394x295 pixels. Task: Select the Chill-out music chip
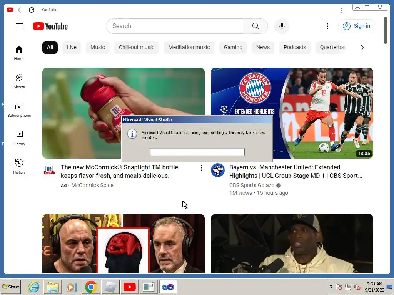pos(137,47)
